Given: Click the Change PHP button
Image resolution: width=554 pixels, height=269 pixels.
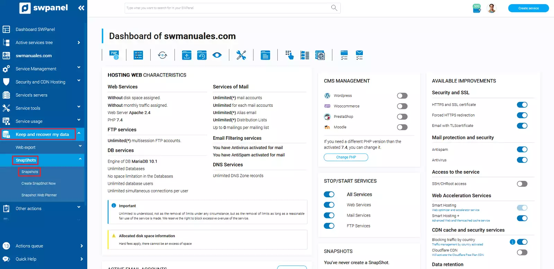Looking at the screenshot, I should [x=346, y=157].
